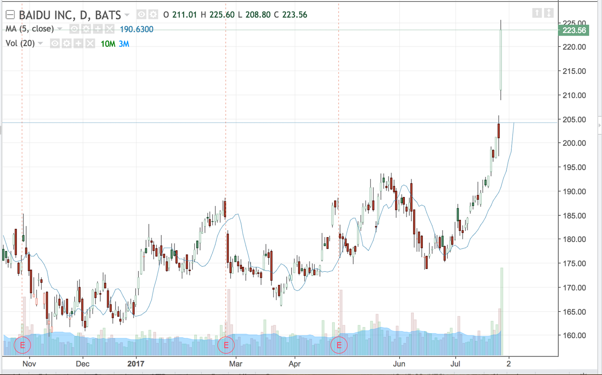Image resolution: width=602 pixels, height=375 pixels.
Task: Click the 215.00 price axis label
Action: (x=574, y=71)
